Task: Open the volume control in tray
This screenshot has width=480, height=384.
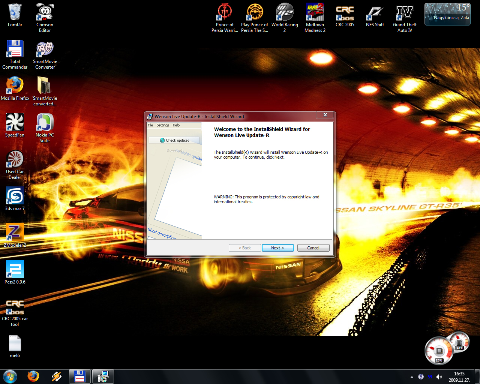Action: [439, 377]
